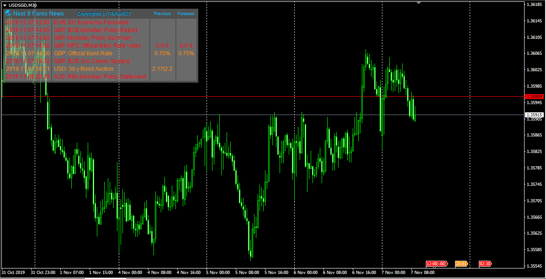The width and height of the screenshot is (546, 279).
Task: Select the USDSGD,M30 chart title
Action: point(23,5)
